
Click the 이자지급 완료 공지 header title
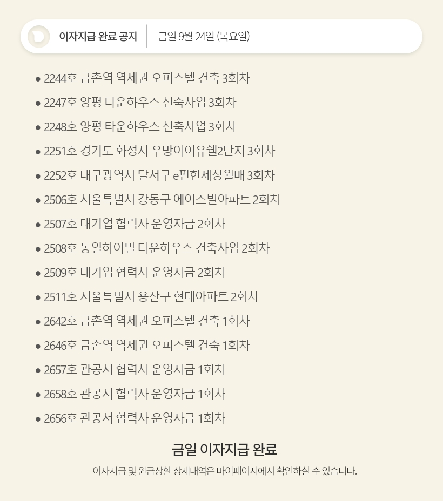tap(98, 37)
